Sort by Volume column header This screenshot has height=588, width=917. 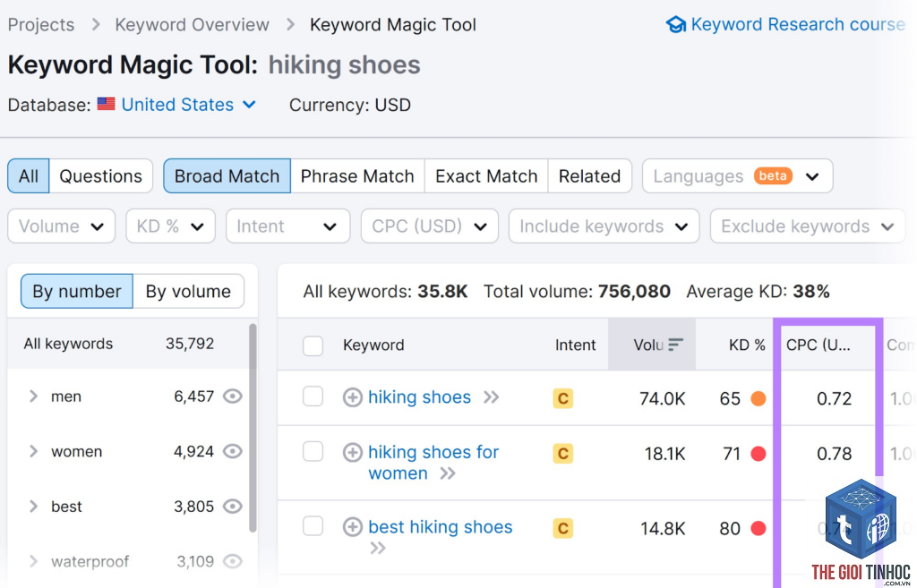(652, 345)
